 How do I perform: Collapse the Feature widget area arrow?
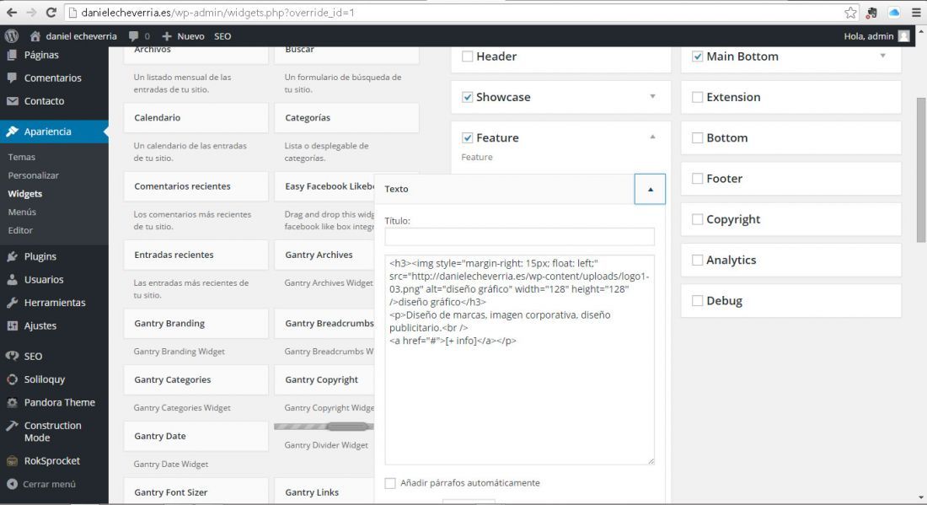[652, 137]
